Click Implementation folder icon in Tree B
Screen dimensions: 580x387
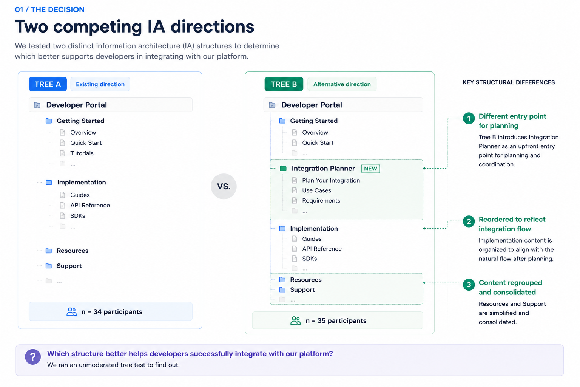pyautogui.click(x=282, y=229)
